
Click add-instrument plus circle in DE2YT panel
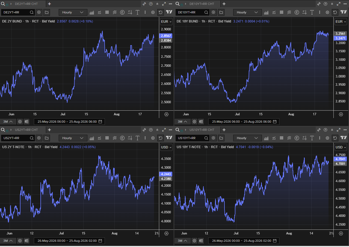coord(39,12)
